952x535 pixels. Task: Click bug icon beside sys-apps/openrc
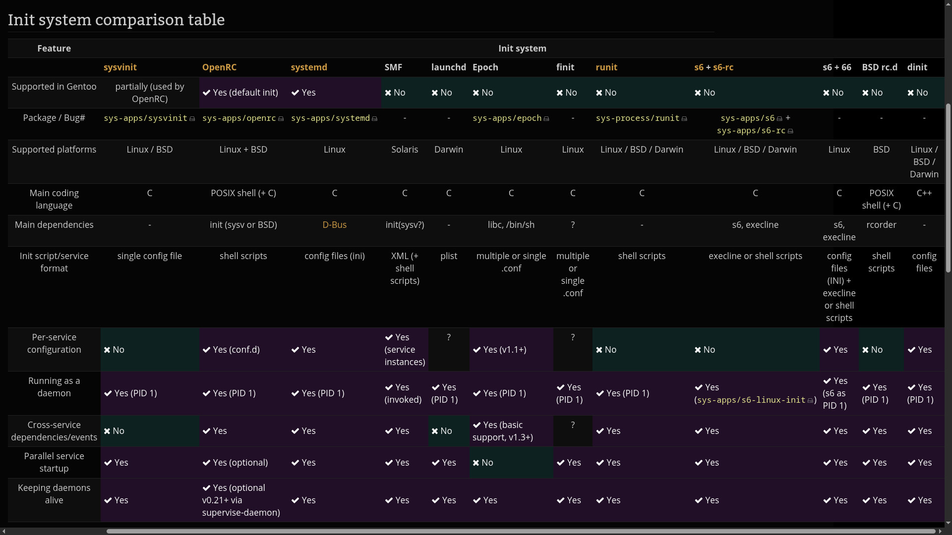pyautogui.click(x=281, y=119)
